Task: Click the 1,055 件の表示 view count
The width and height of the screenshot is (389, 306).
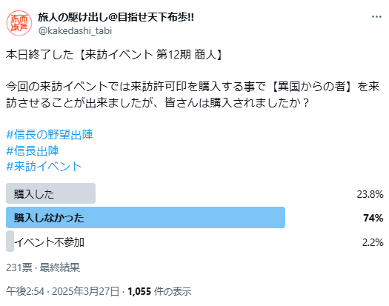Action: tap(159, 291)
